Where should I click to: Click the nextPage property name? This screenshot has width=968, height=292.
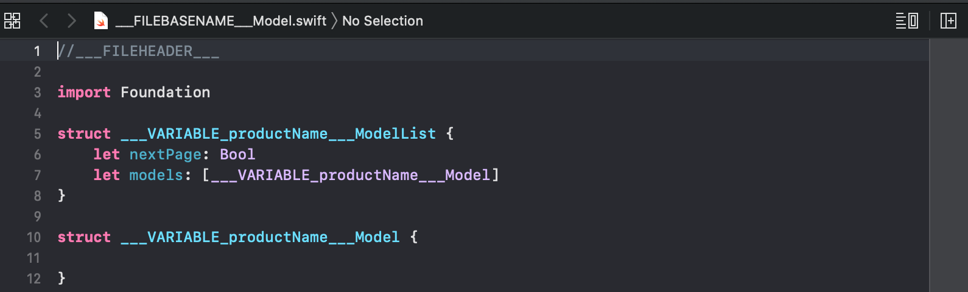[x=166, y=155]
